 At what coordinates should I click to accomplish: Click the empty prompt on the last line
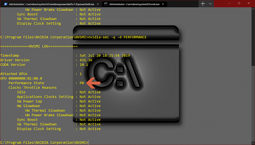coord(44,143)
